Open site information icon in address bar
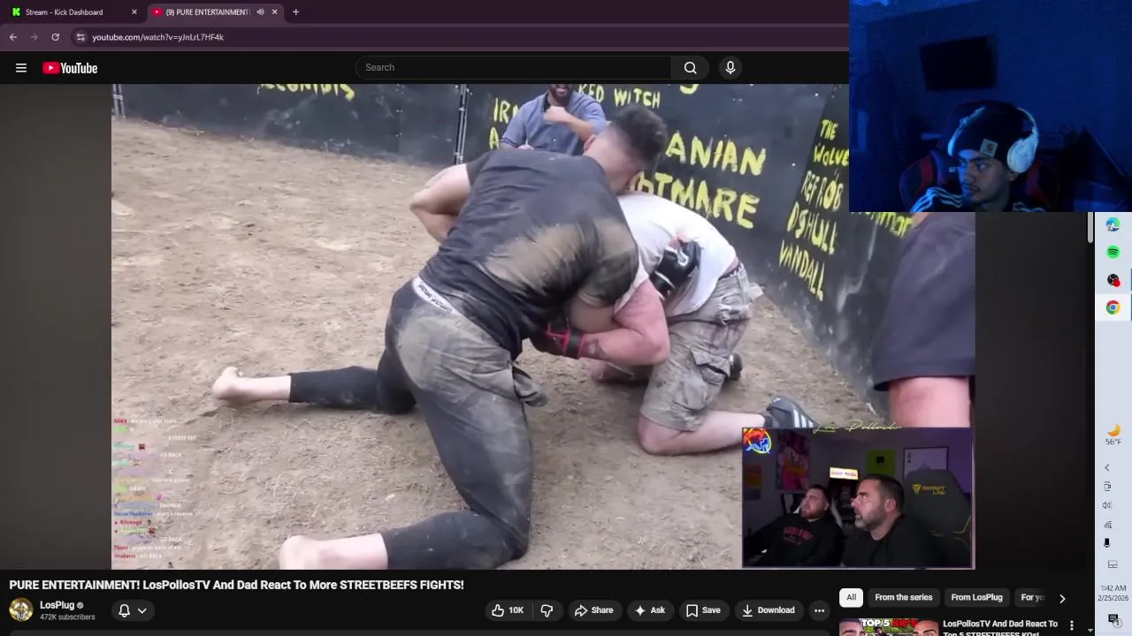The height and width of the screenshot is (636, 1132). [80, 37]
